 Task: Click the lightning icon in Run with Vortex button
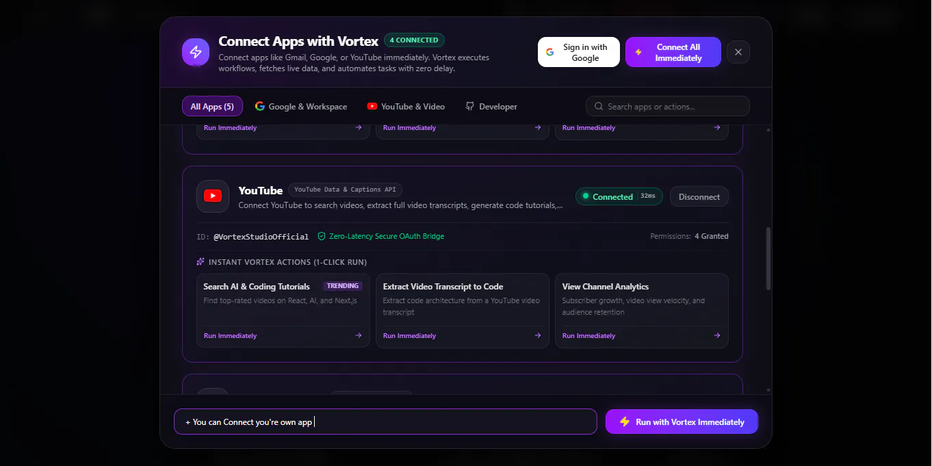(x=625, y=422)
